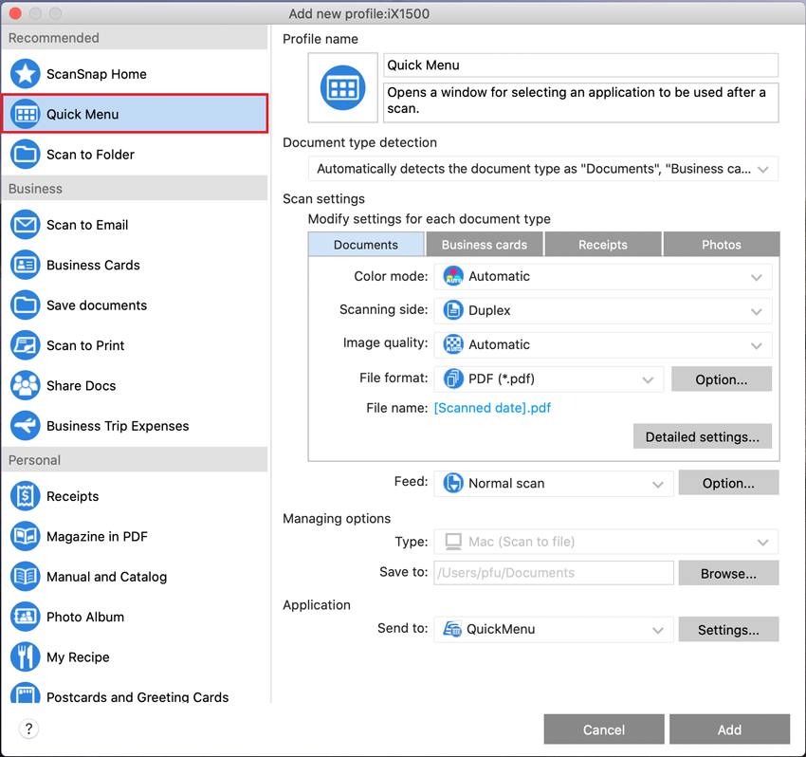Open the help question mark button
This screenshot has height=757, width=806.
[28, 729]
